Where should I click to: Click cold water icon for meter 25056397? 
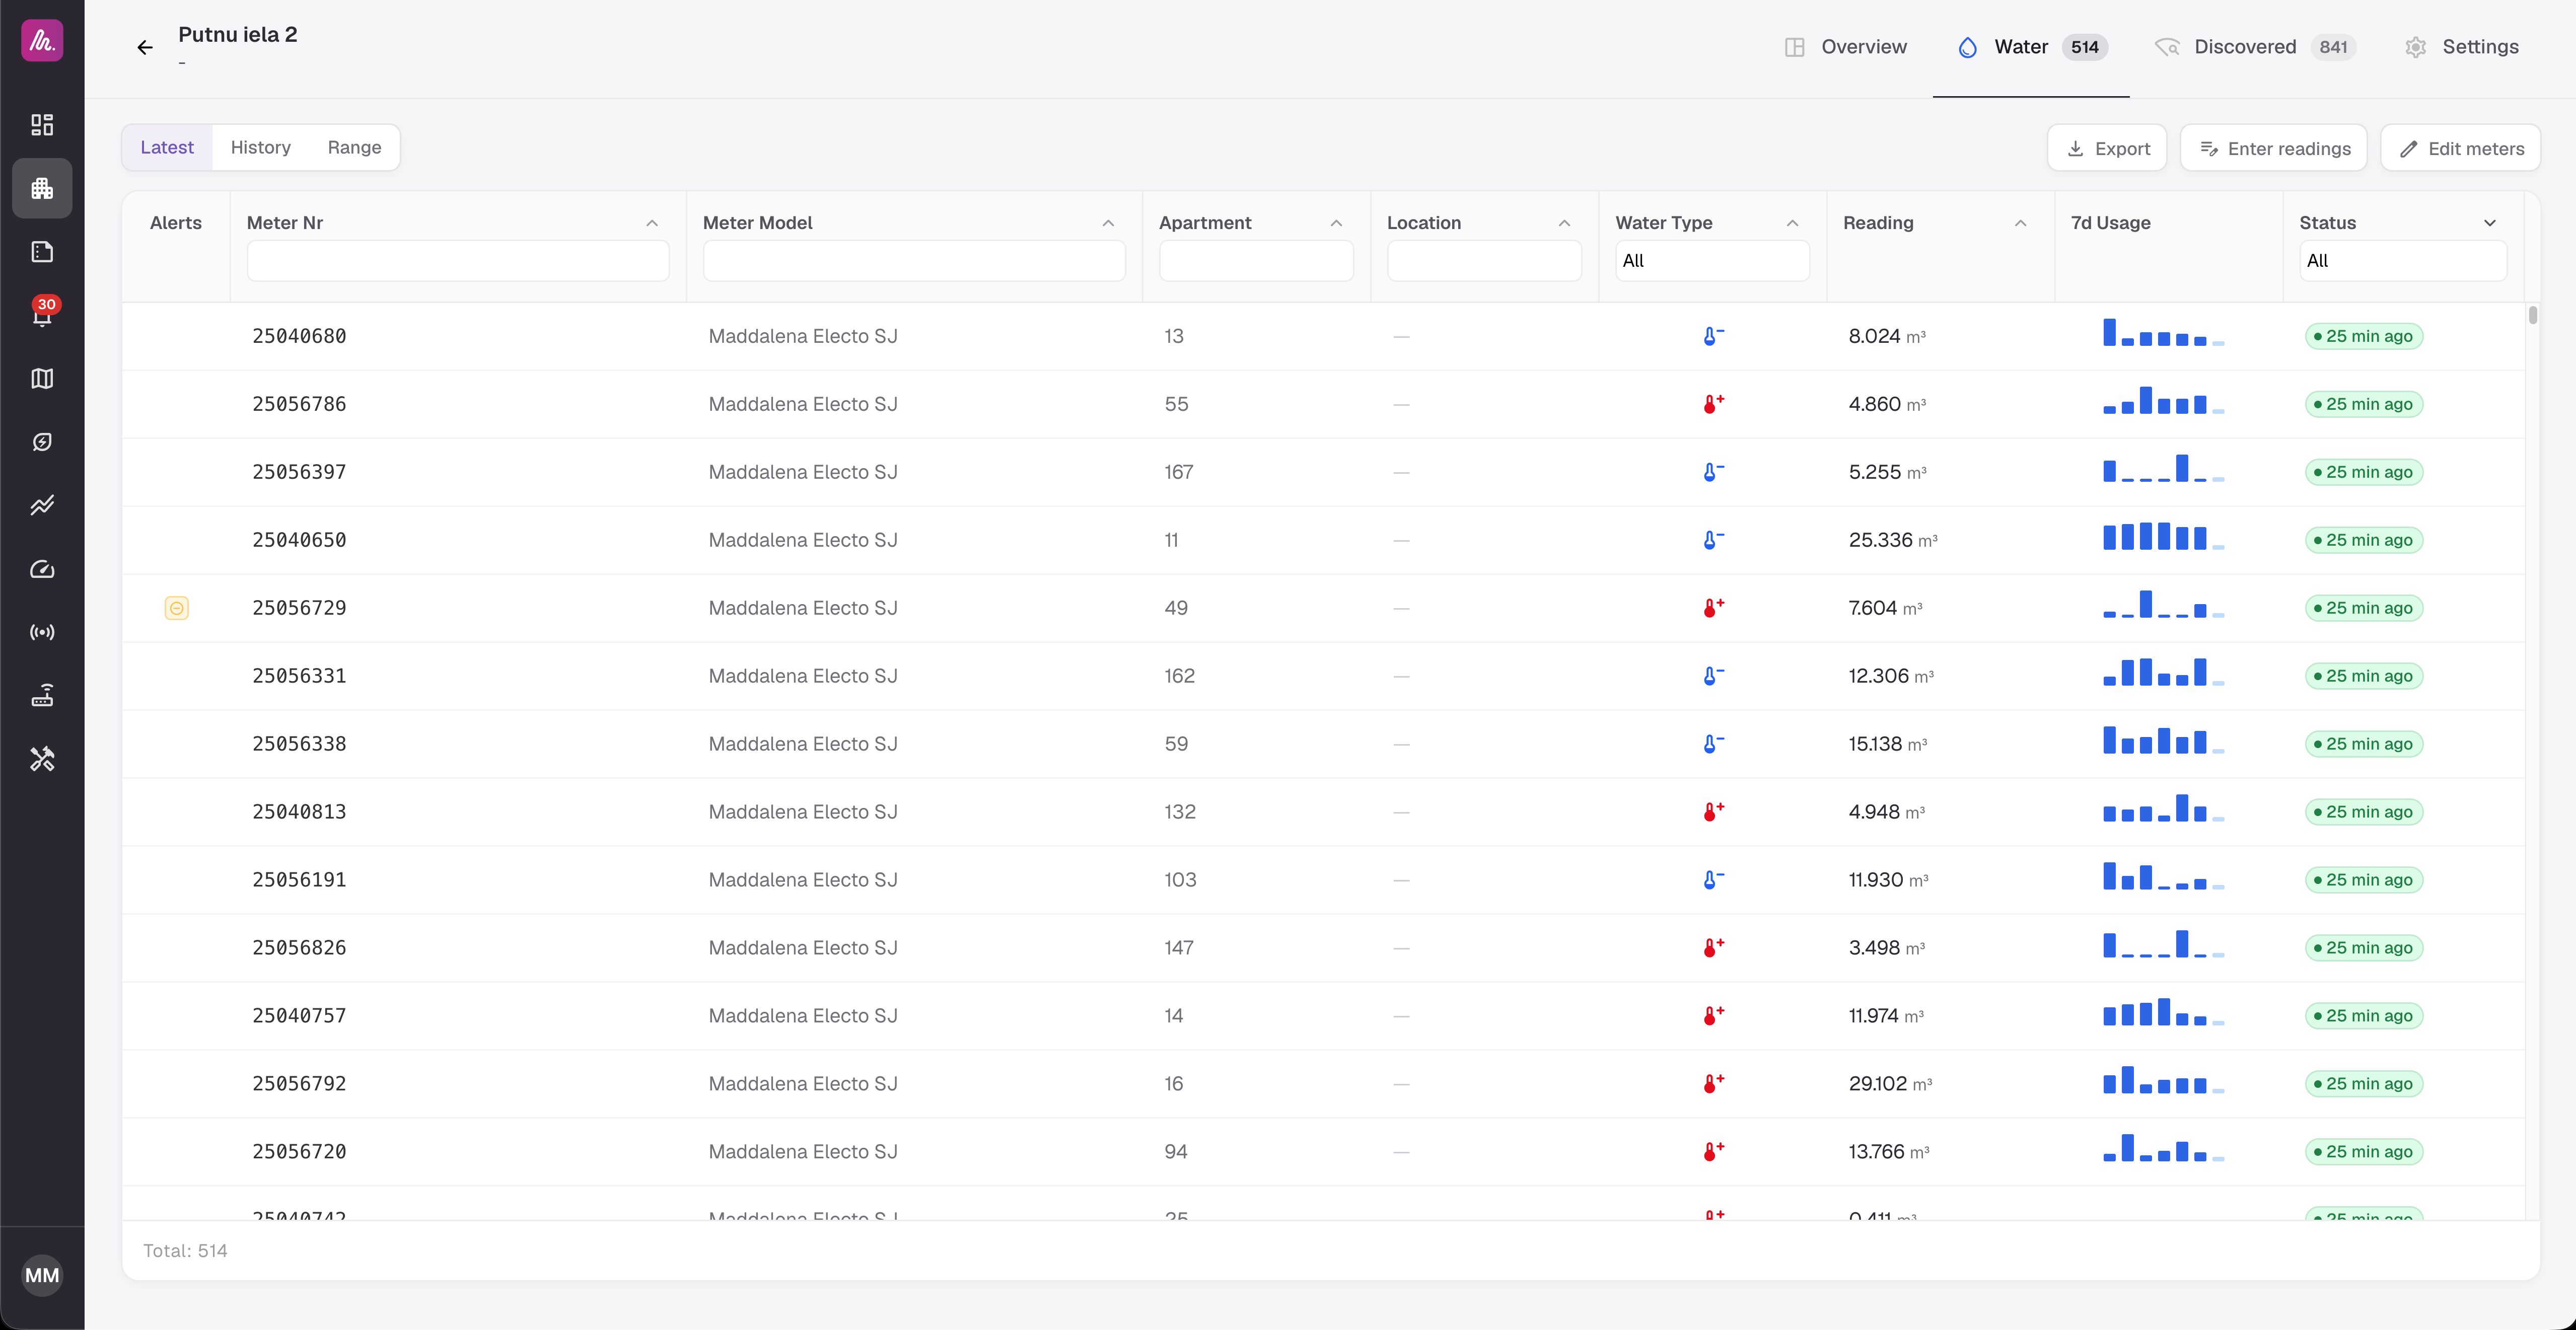tap(1713, 472)
